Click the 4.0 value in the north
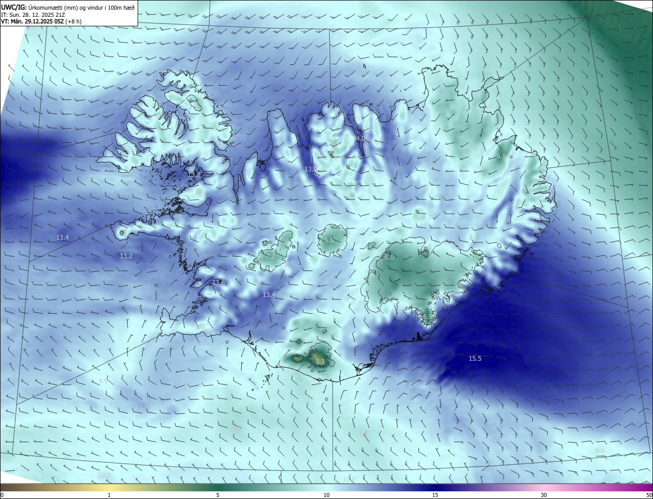The width and height of the screenshot is (653, 499). pos(360,139)
